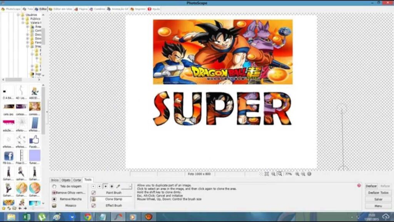Select the Facebook logo thumbnail
The height and width of the screenshot is (222, 394).
8,156
